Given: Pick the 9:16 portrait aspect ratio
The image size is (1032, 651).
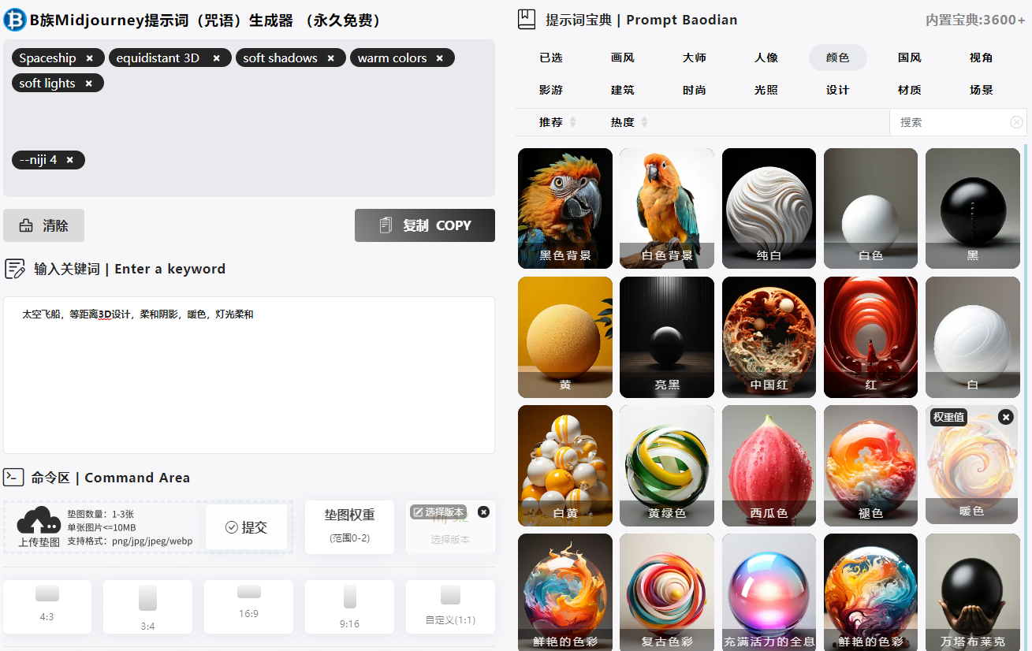Looking at the screenshot, I should pos(349,606).
